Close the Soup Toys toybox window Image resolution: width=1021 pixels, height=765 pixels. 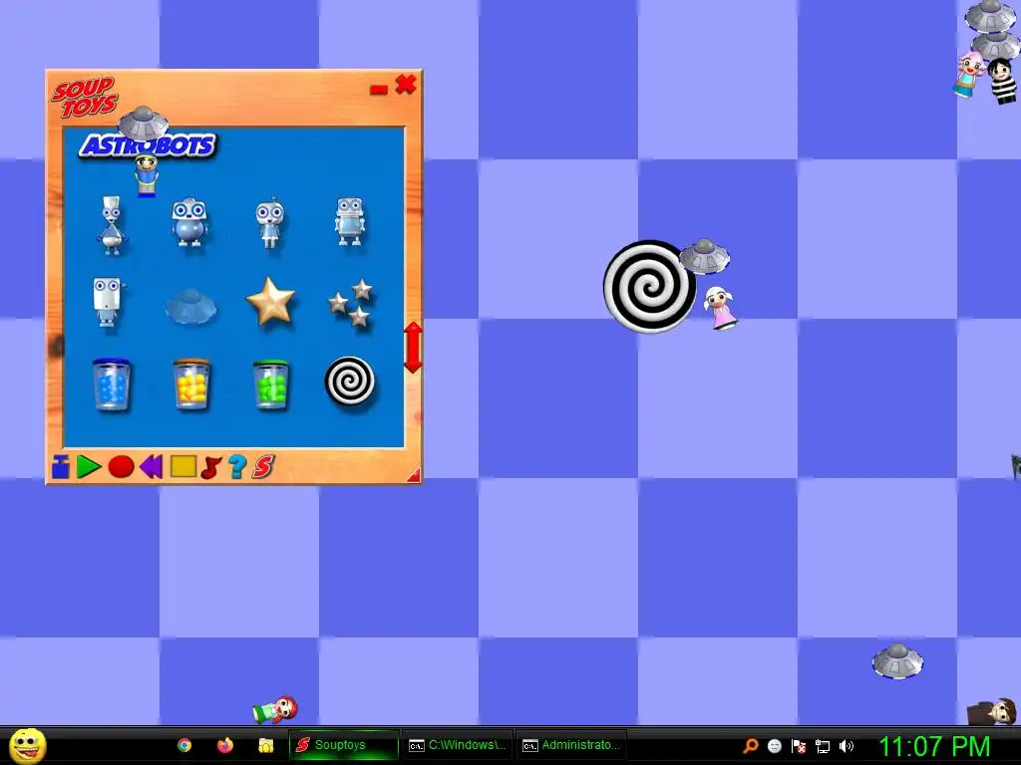(x=406, y=84)
